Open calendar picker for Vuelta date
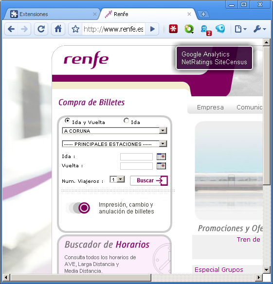 click(161, 166)
